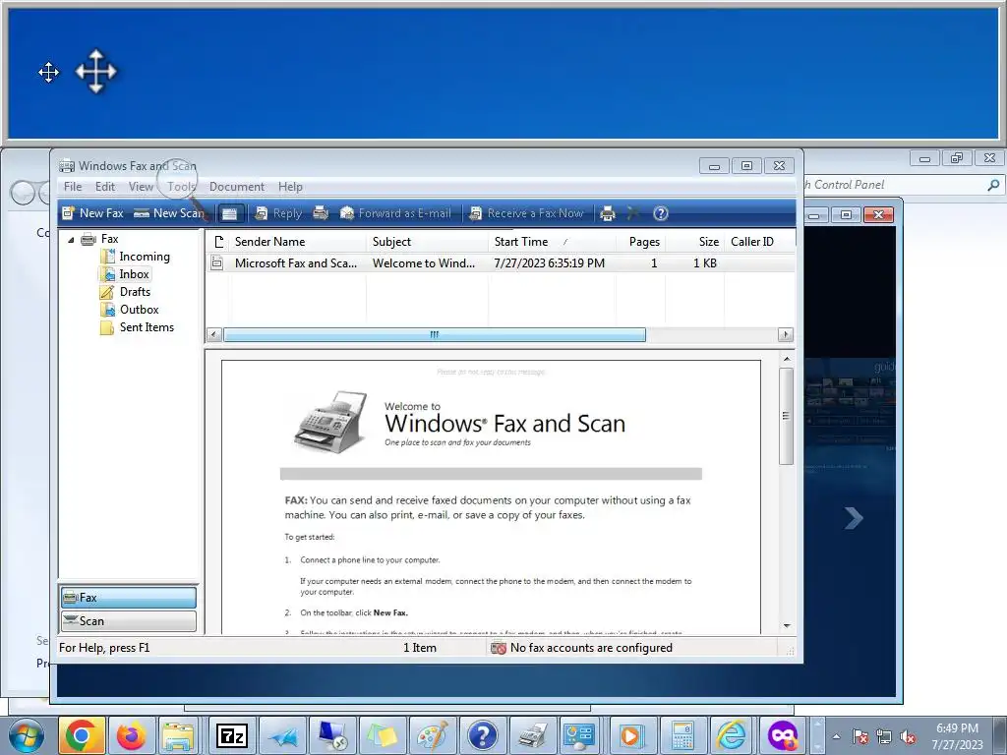Switch to the Scan view button
The width and height of the screenshot is (1007, 755).
[x=129, y=621]
